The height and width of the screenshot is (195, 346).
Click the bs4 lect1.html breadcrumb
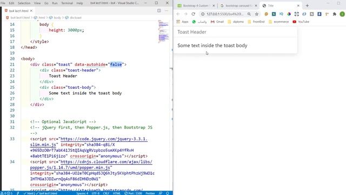pyautogui.click(x=20, y=18)
